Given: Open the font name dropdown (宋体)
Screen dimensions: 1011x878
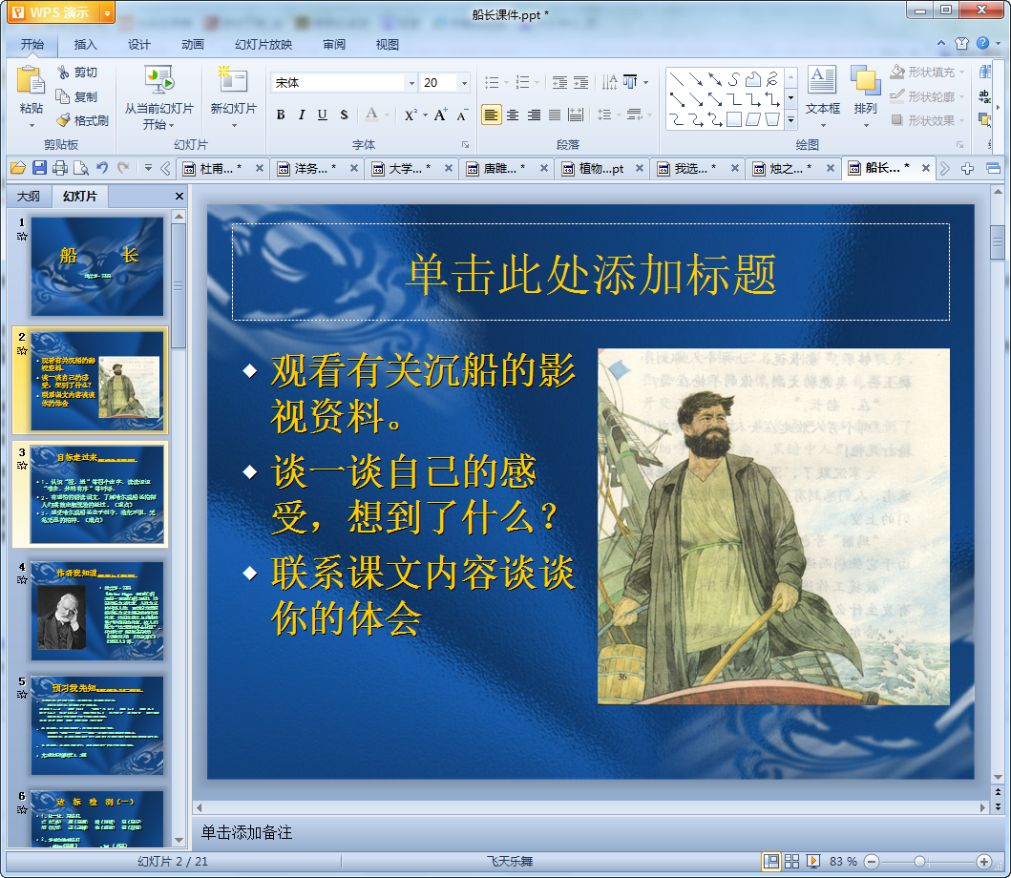Looking at the screenshot, I should tap(411, 82).
